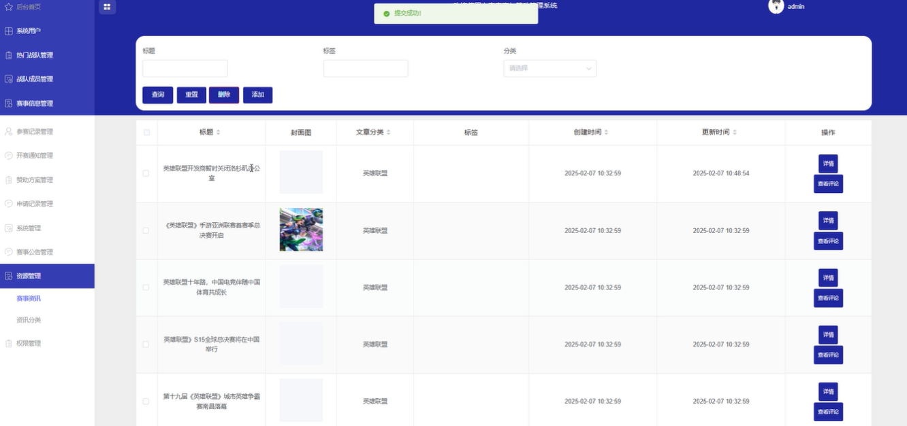
Task: Click the 系统用户 sidebar icon
Action: (9, 31)
